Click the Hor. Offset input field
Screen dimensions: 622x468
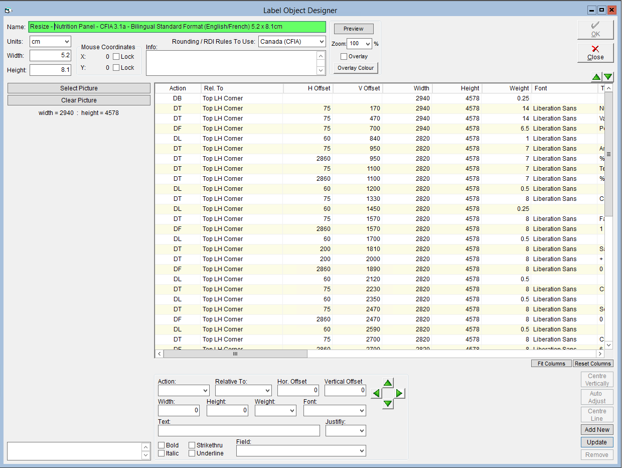click(298, 391)
